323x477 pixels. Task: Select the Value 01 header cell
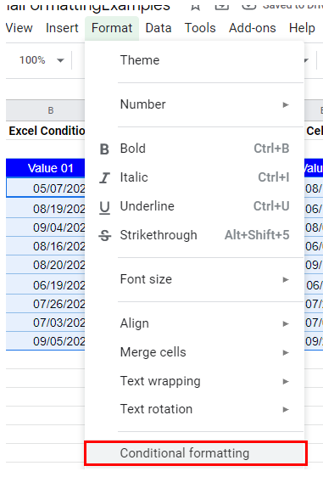coord(45,168)
